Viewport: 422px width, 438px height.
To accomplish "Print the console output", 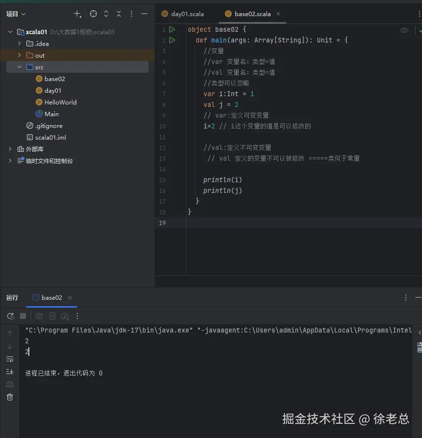I will click(x=10, y=384).
